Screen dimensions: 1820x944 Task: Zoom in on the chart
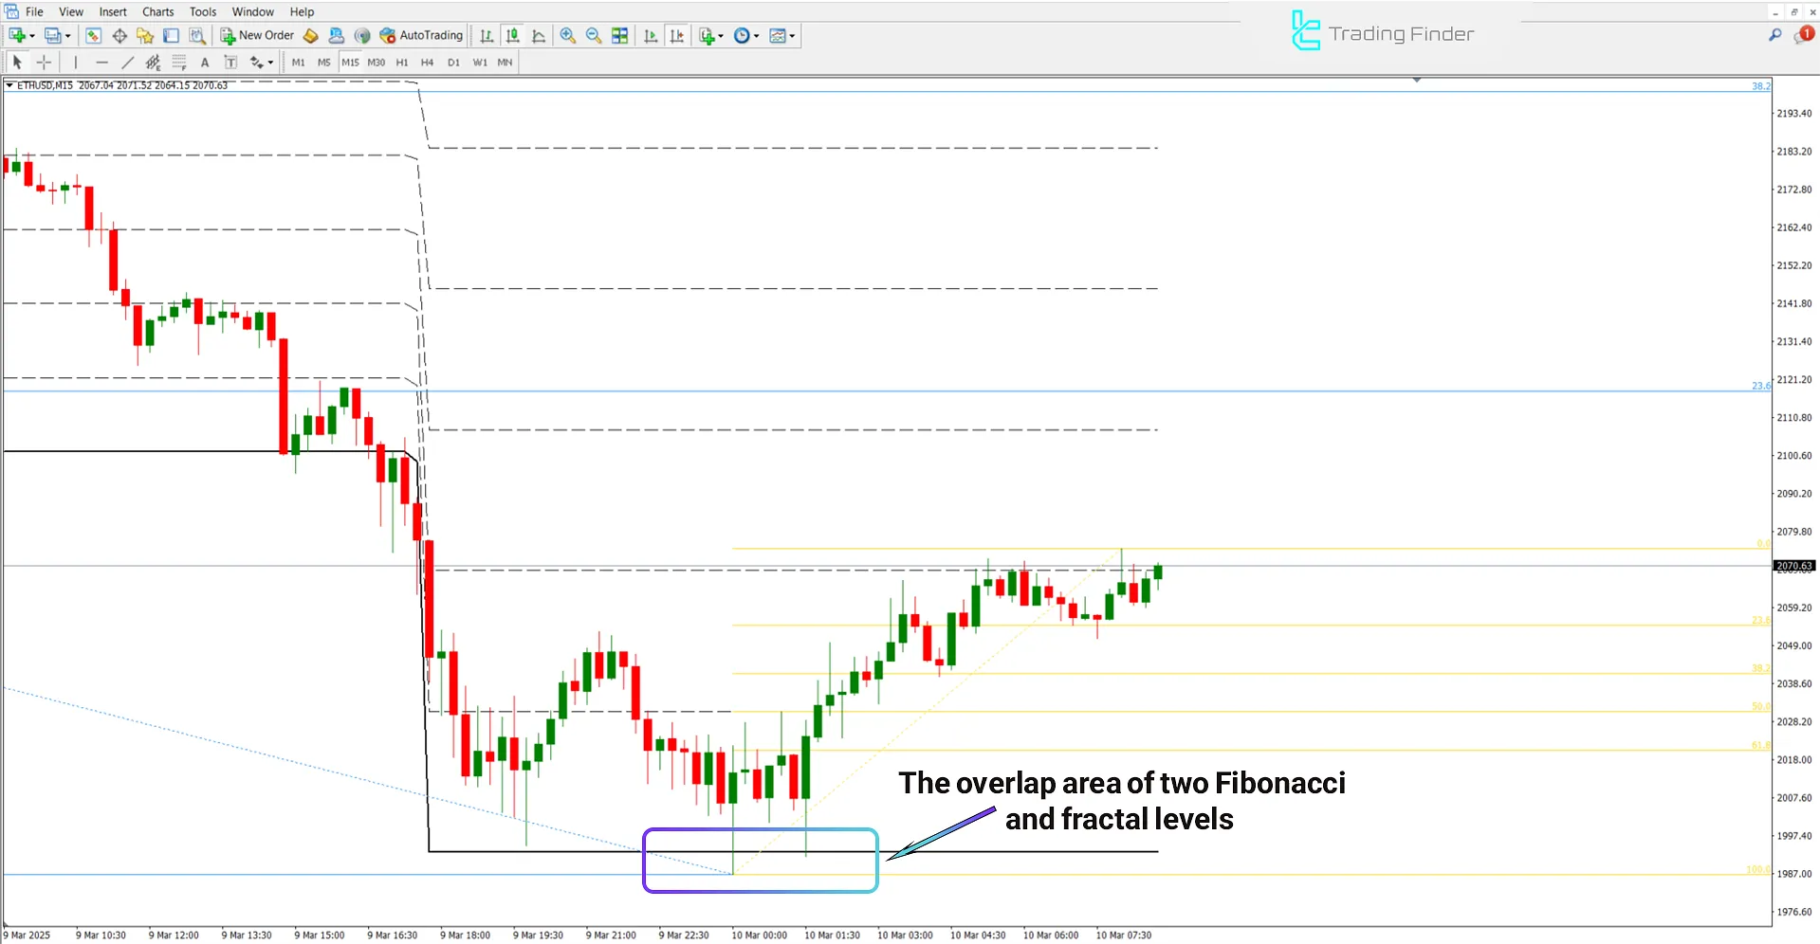pyautogui.click(x=568, y=35)
